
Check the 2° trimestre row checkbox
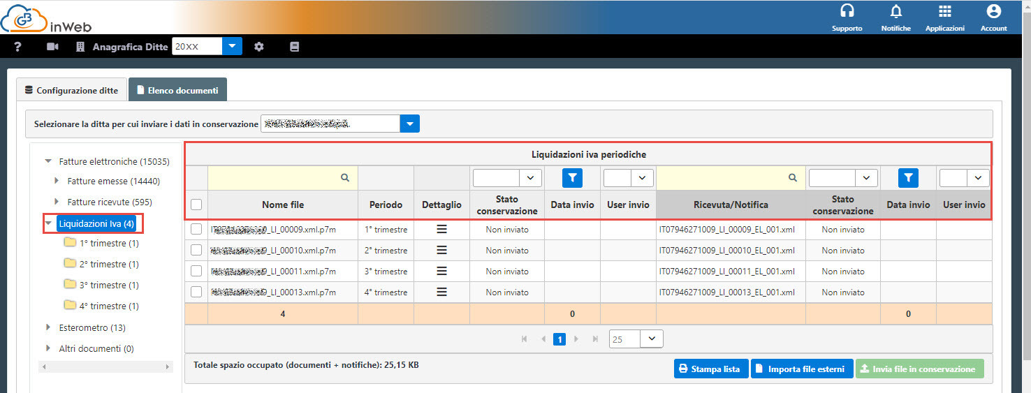click(x=196, y=251)
